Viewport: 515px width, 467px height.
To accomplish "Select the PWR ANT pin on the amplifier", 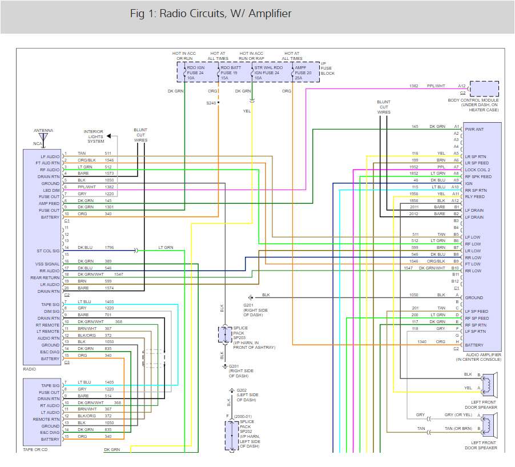I will coord(475,130).
